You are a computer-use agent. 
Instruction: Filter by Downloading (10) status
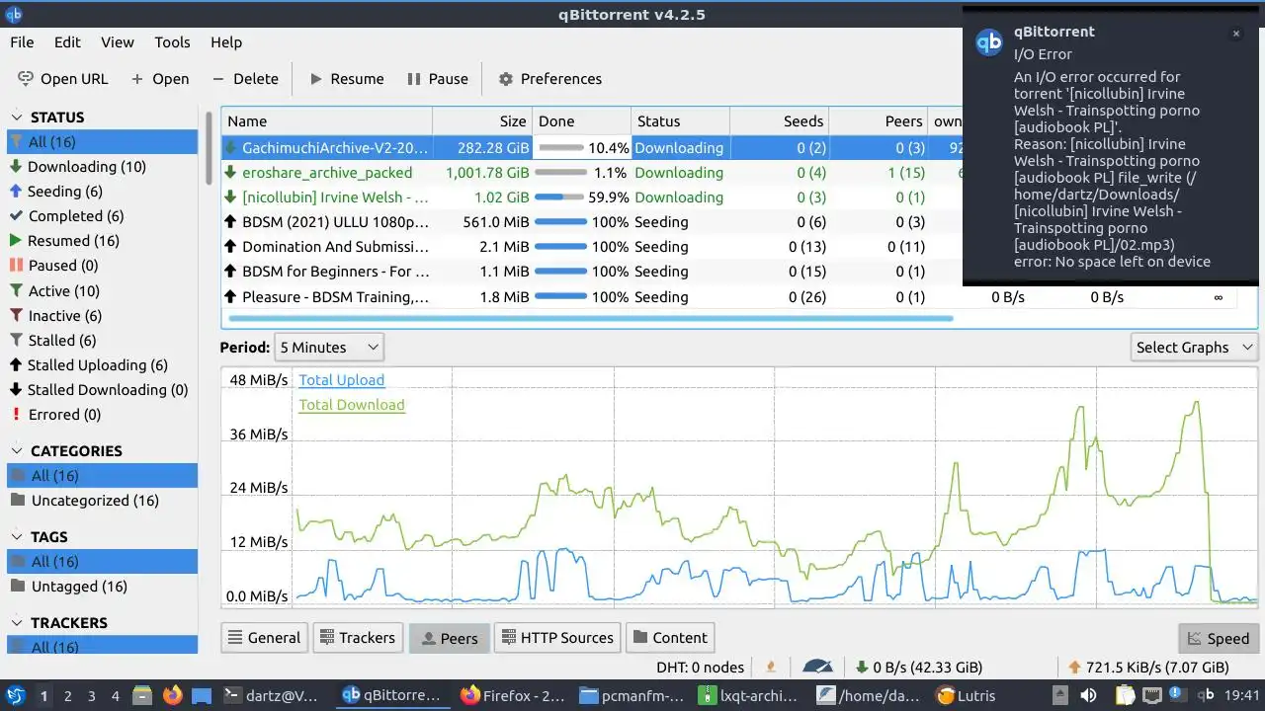point(103,166)
